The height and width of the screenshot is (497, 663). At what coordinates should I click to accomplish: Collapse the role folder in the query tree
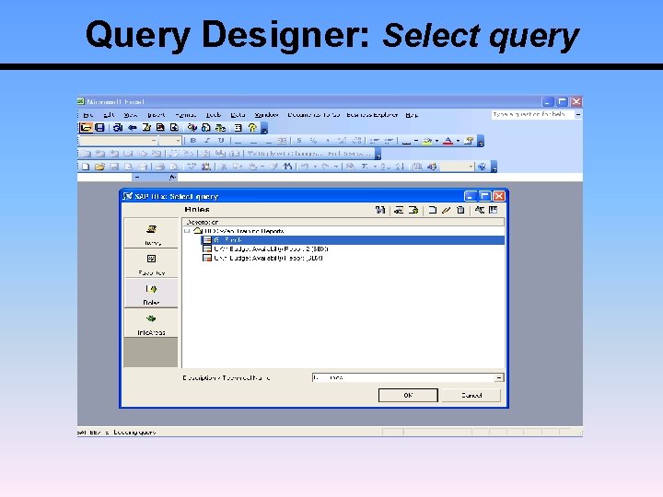(x=187, y=231)
